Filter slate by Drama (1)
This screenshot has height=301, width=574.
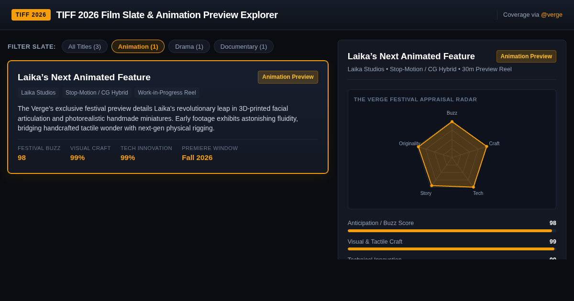189,46
